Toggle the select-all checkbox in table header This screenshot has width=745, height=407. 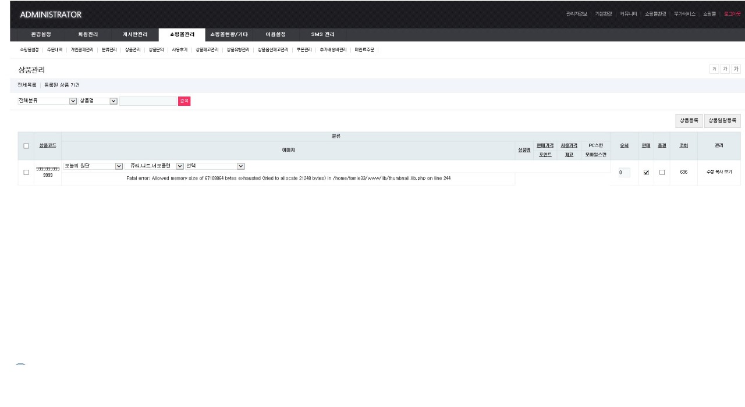click(26, 146)
